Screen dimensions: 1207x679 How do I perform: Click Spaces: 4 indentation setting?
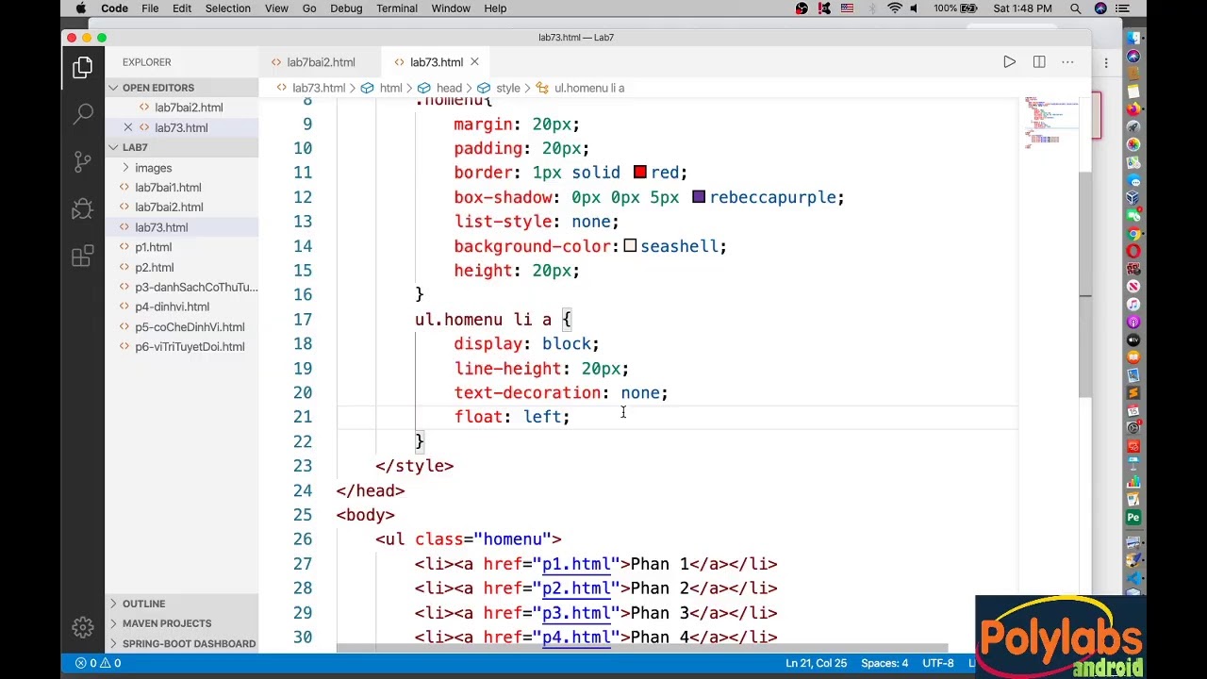tap(884, 663)
